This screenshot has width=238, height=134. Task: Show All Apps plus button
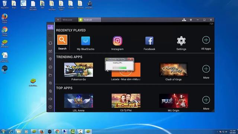(x=206, y=40)
